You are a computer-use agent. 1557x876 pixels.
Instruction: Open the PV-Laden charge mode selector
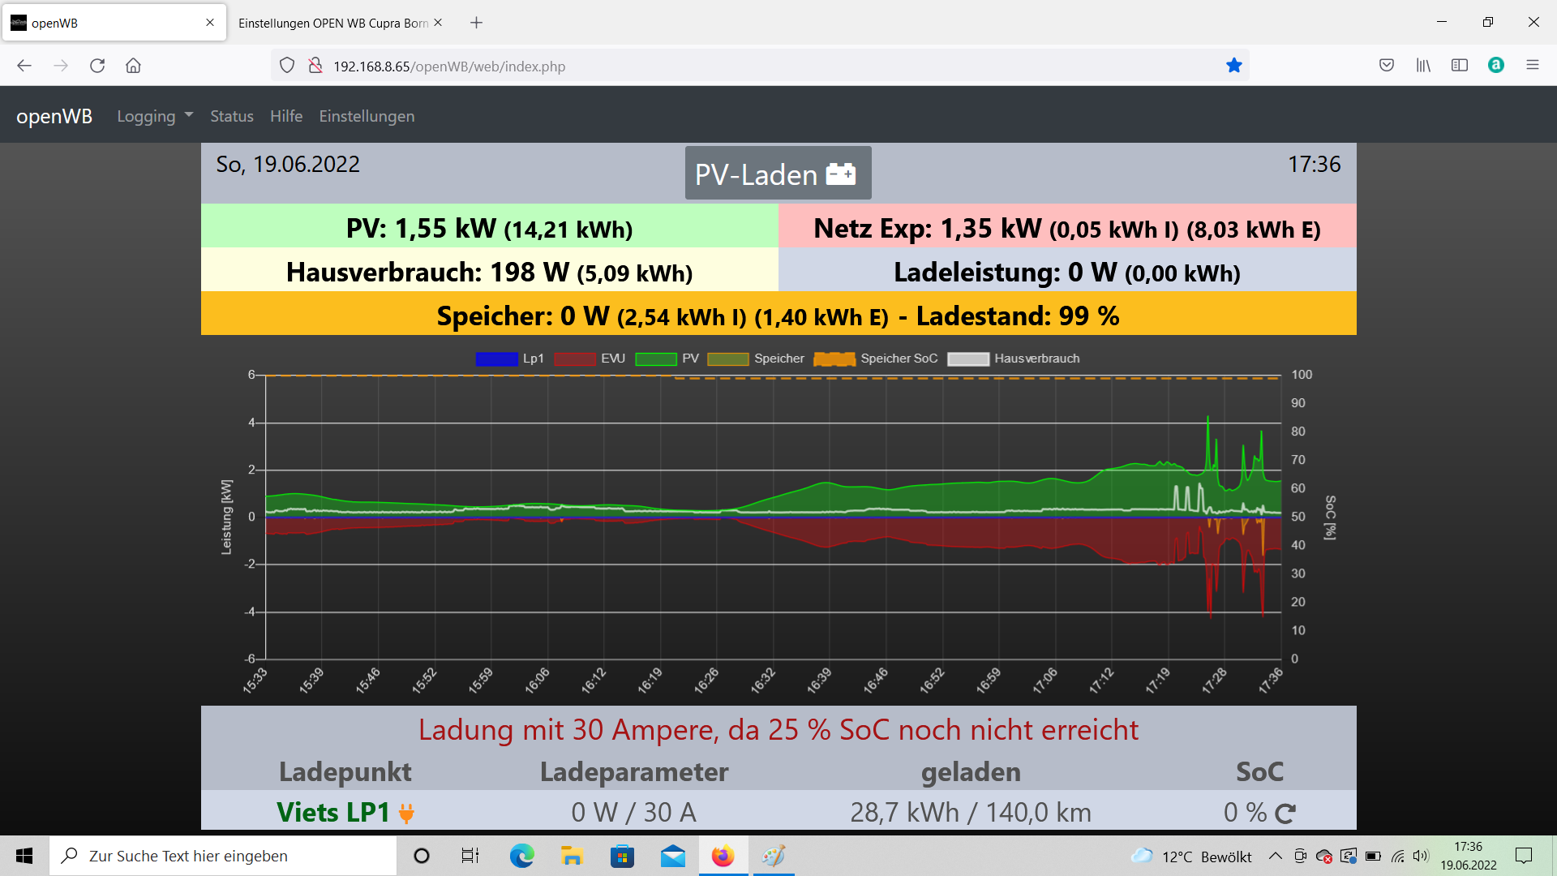coord(777,174)
